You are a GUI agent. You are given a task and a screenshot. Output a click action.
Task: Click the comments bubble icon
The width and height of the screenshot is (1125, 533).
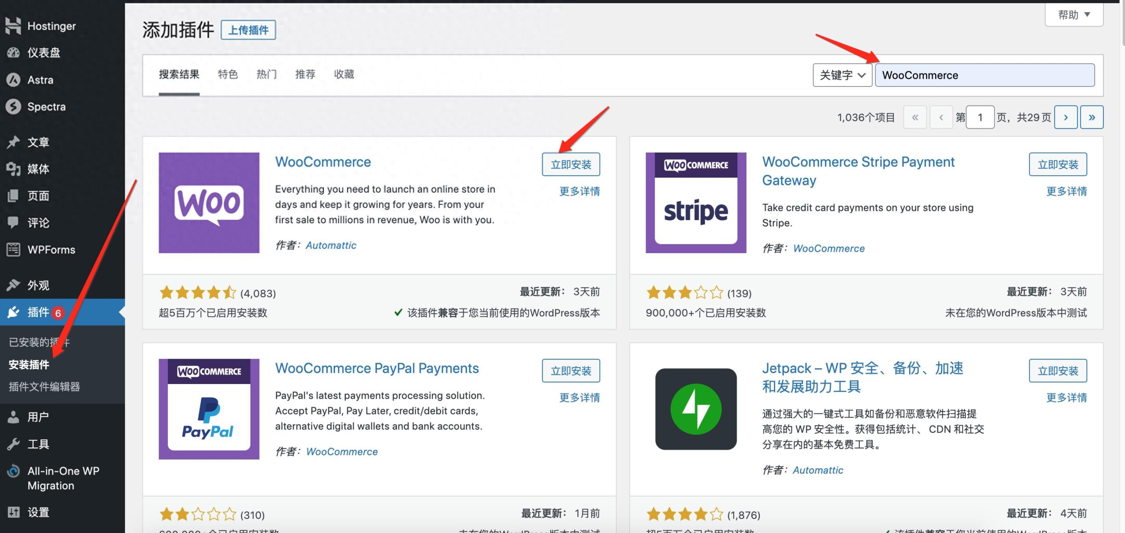tap(13, 223)
